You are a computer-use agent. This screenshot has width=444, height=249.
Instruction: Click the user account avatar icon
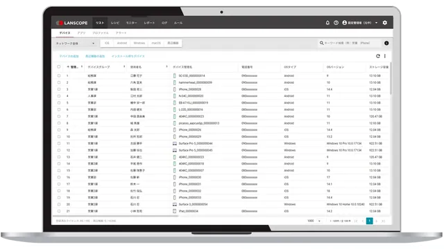click(345, 23)
